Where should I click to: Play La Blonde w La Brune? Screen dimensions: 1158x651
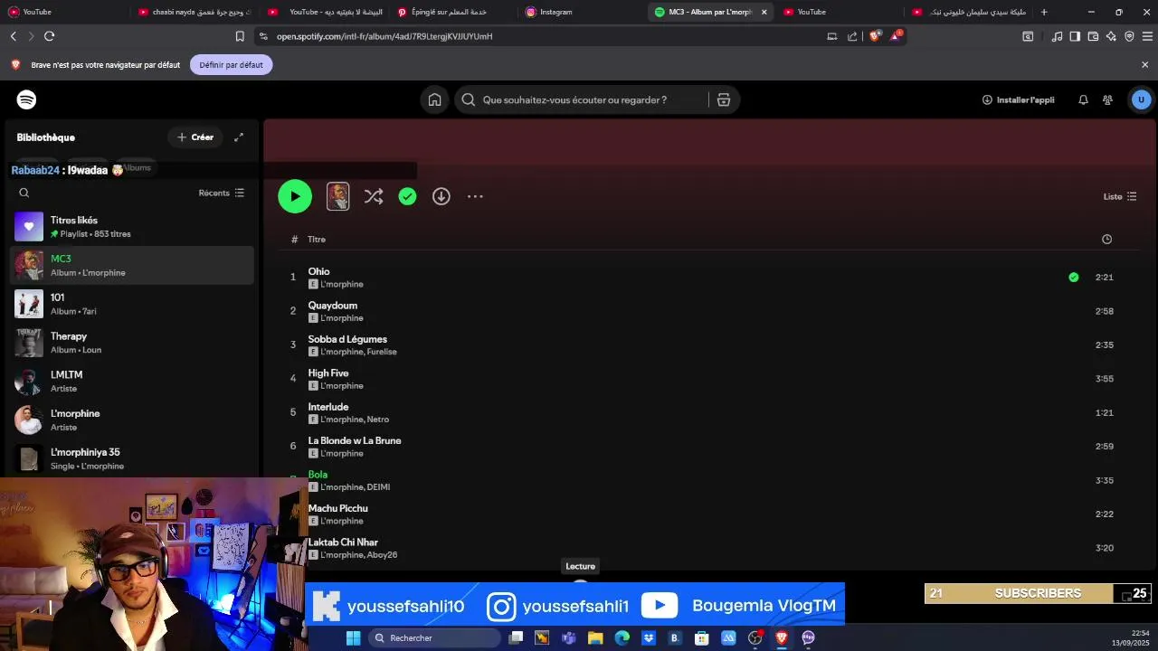355,440
